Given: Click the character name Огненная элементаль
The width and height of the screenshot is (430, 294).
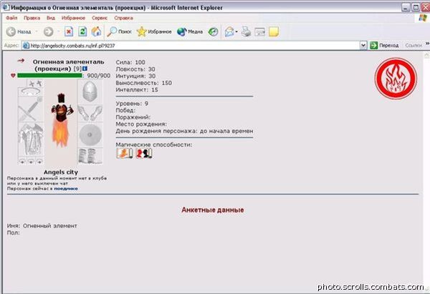Looking at the screenshot, I should pyautogui.click(x=68, y=62).
